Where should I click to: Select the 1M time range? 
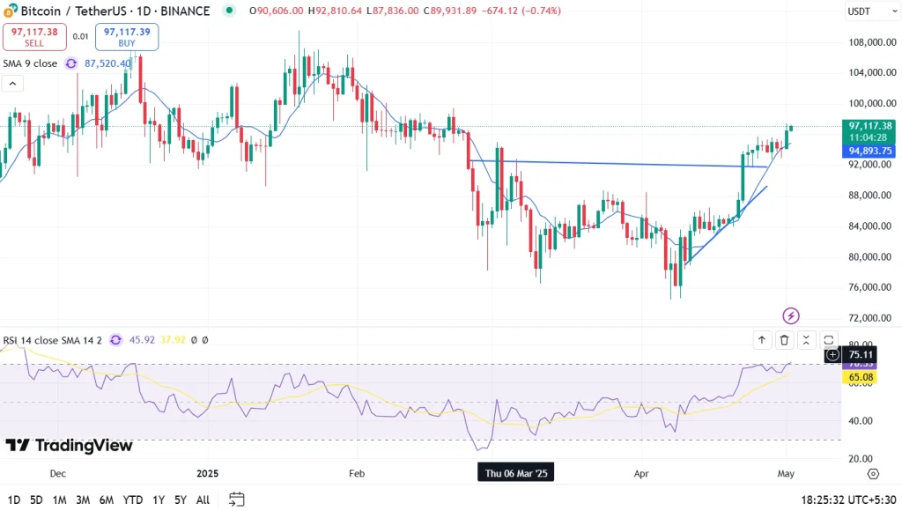coord(59,500)
